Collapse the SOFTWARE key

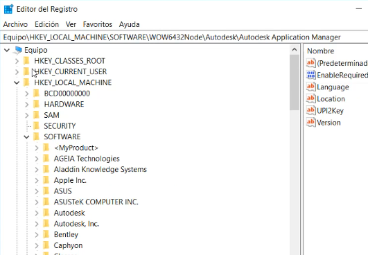pyautogui.click(x=26, y=137)
